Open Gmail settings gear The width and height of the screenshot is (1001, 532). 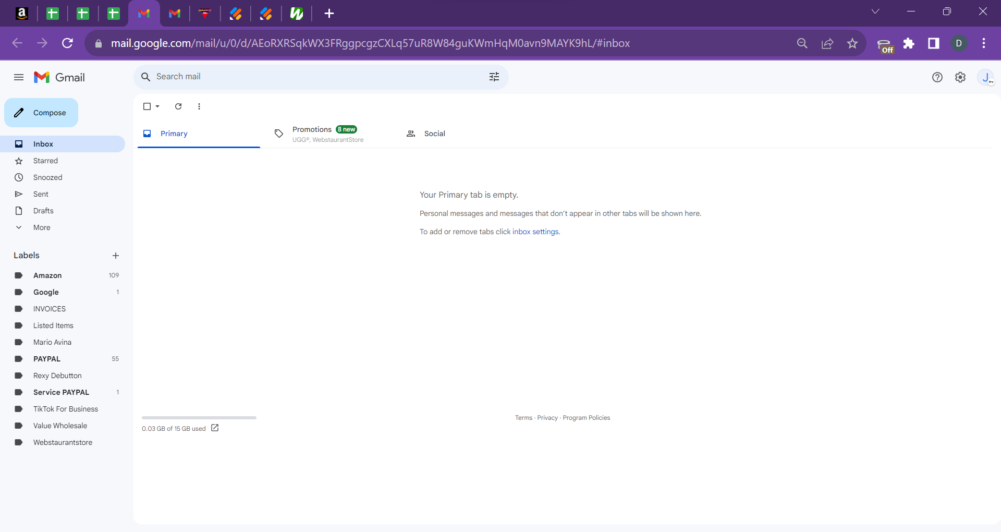point(960,77)
